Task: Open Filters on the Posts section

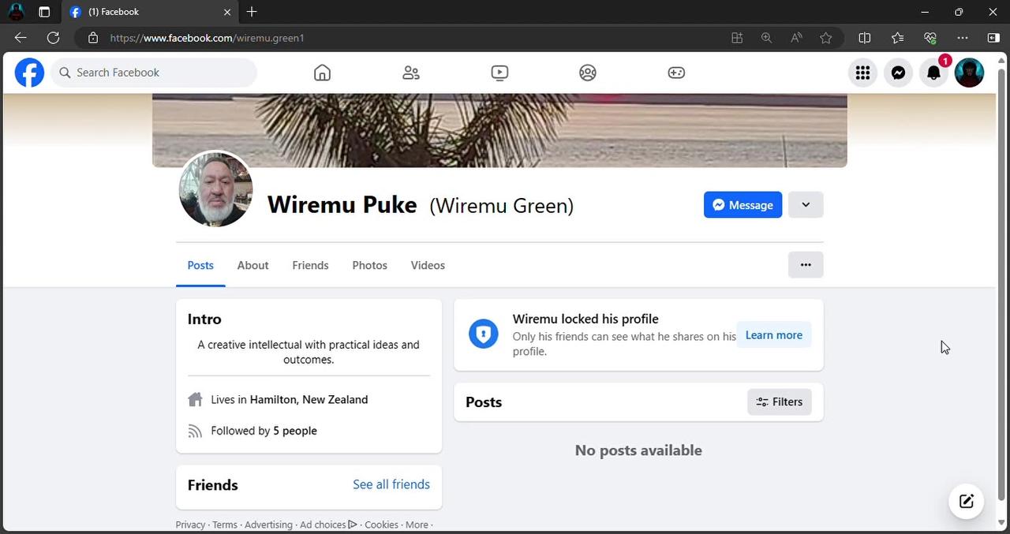Action: [x=779, y=401]
